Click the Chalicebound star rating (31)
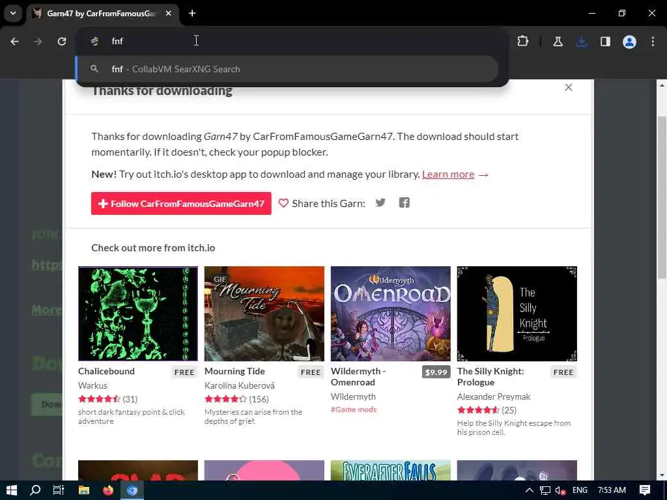 pos(107,399)
